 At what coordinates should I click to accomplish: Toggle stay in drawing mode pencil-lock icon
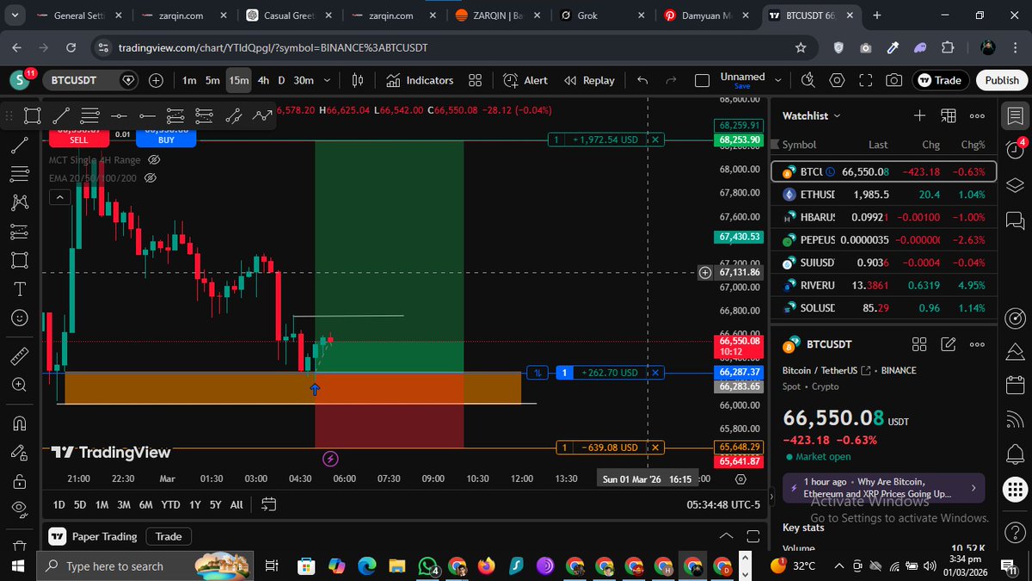(x=20, y=451)
